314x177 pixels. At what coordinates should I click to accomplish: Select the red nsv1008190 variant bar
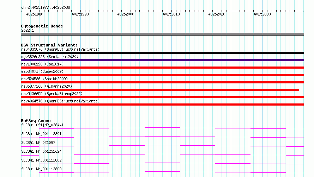coord(162,68)
